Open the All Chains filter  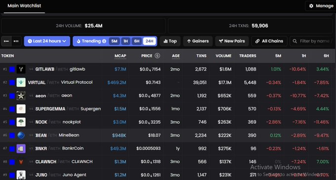pyautogui.click(x=269, y=41)
